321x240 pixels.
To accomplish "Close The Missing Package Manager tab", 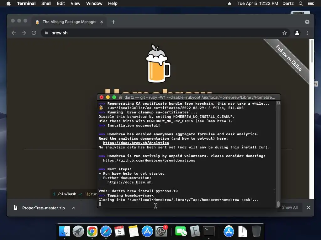I will (102, 22).
